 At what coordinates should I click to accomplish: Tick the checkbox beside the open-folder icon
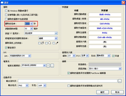coord(39,43)
